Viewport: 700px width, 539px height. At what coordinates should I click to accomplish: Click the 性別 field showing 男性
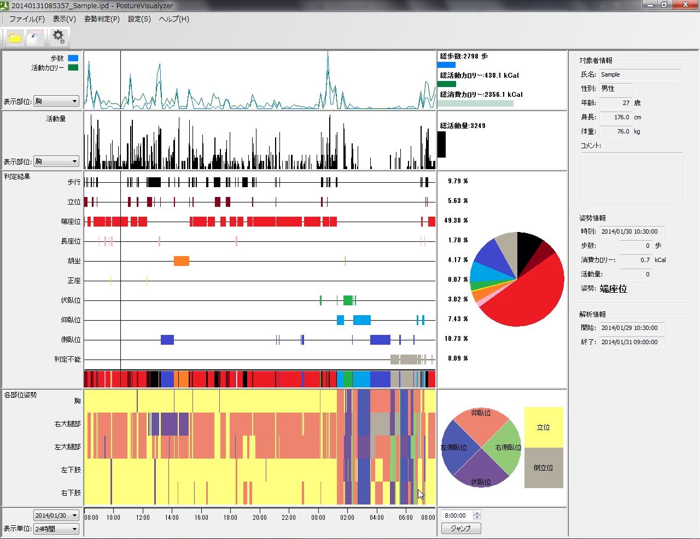(615, 89)
